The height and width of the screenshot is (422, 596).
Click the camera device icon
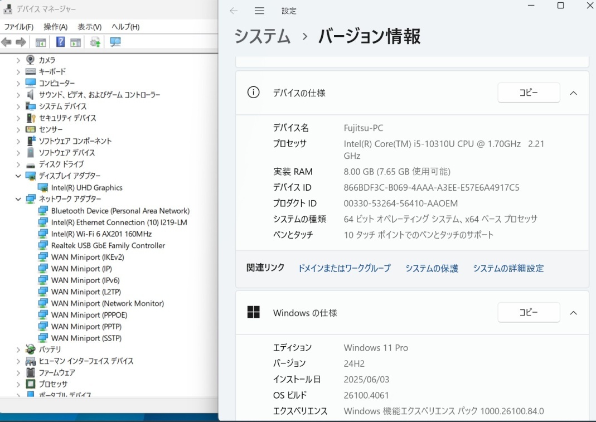point(31,60)
